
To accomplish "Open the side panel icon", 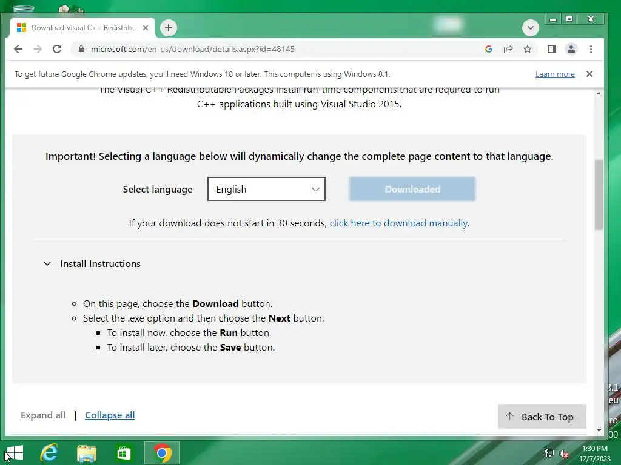I will (x=552, y=49).
